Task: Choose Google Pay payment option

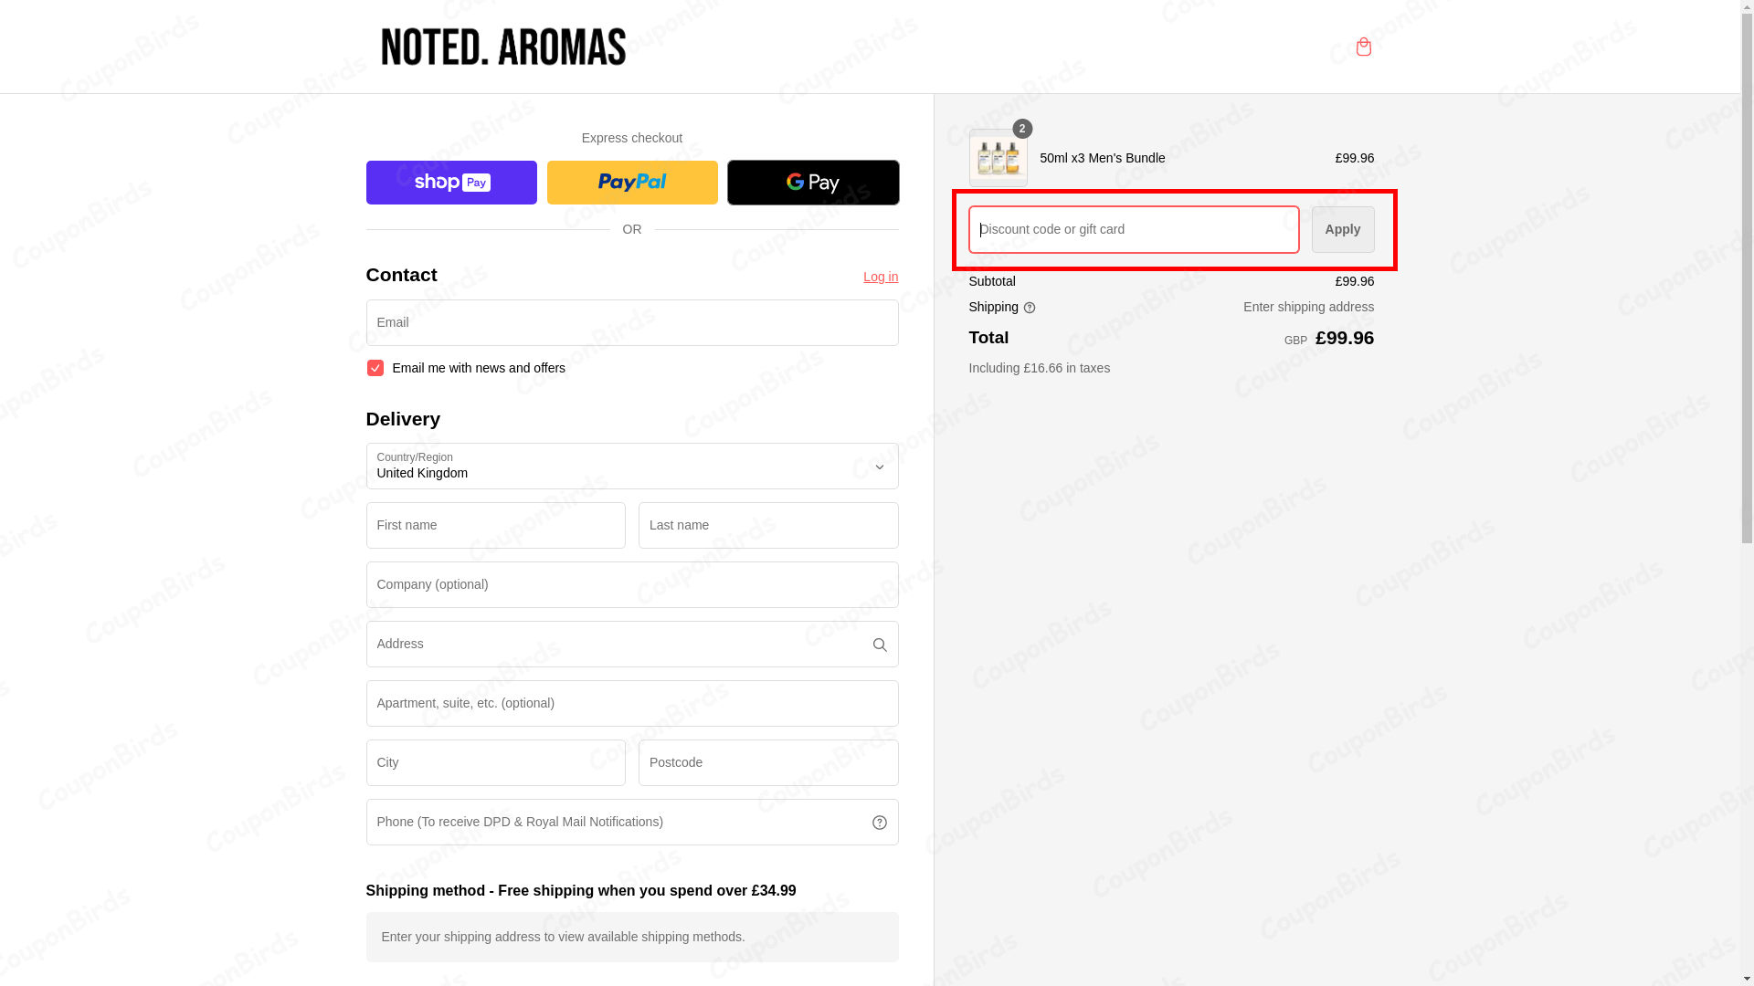Action: pos(812,182)
